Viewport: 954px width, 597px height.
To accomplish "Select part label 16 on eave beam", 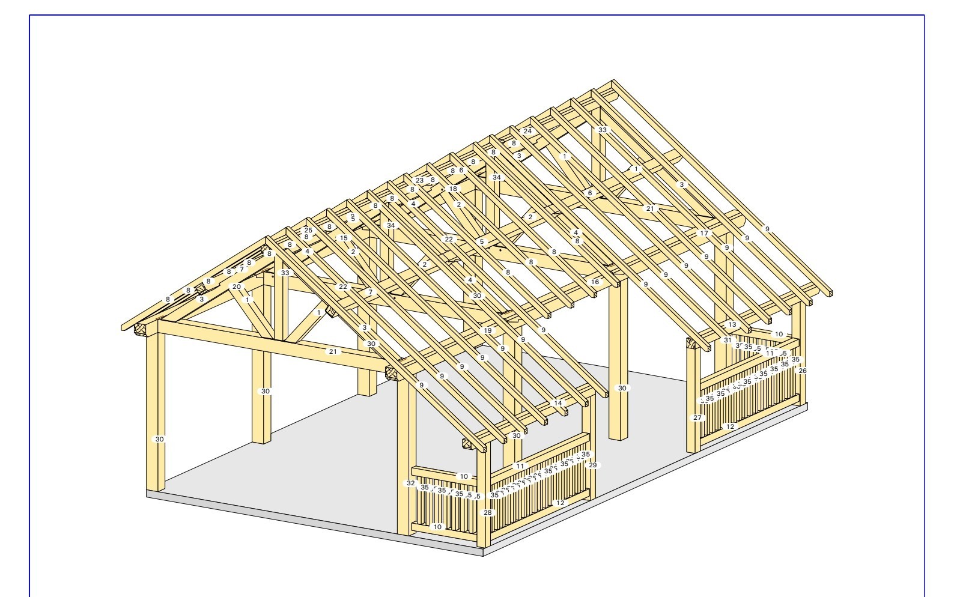I will click(x=595, y=282).
